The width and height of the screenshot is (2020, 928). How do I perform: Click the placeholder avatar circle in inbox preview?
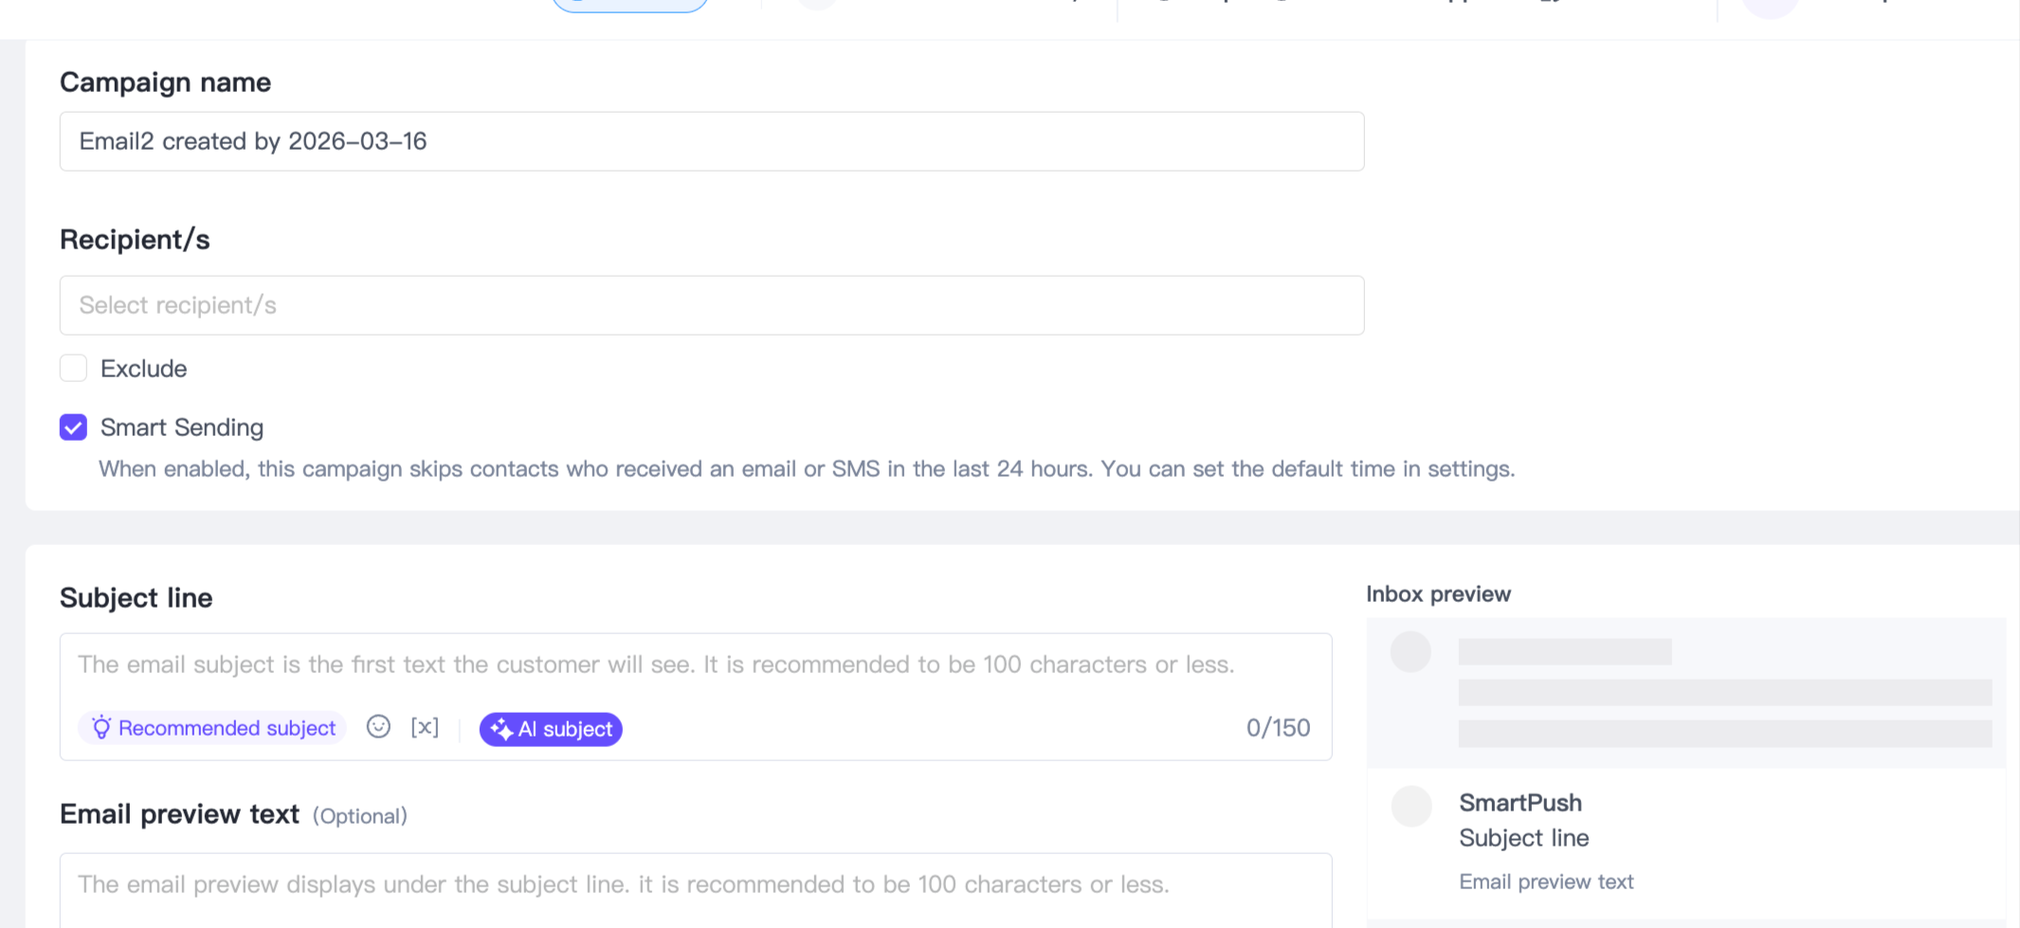1410,652
